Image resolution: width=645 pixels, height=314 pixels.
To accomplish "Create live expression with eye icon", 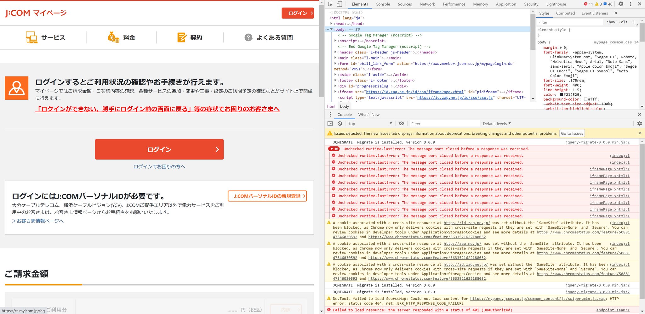I will (401, 124).
